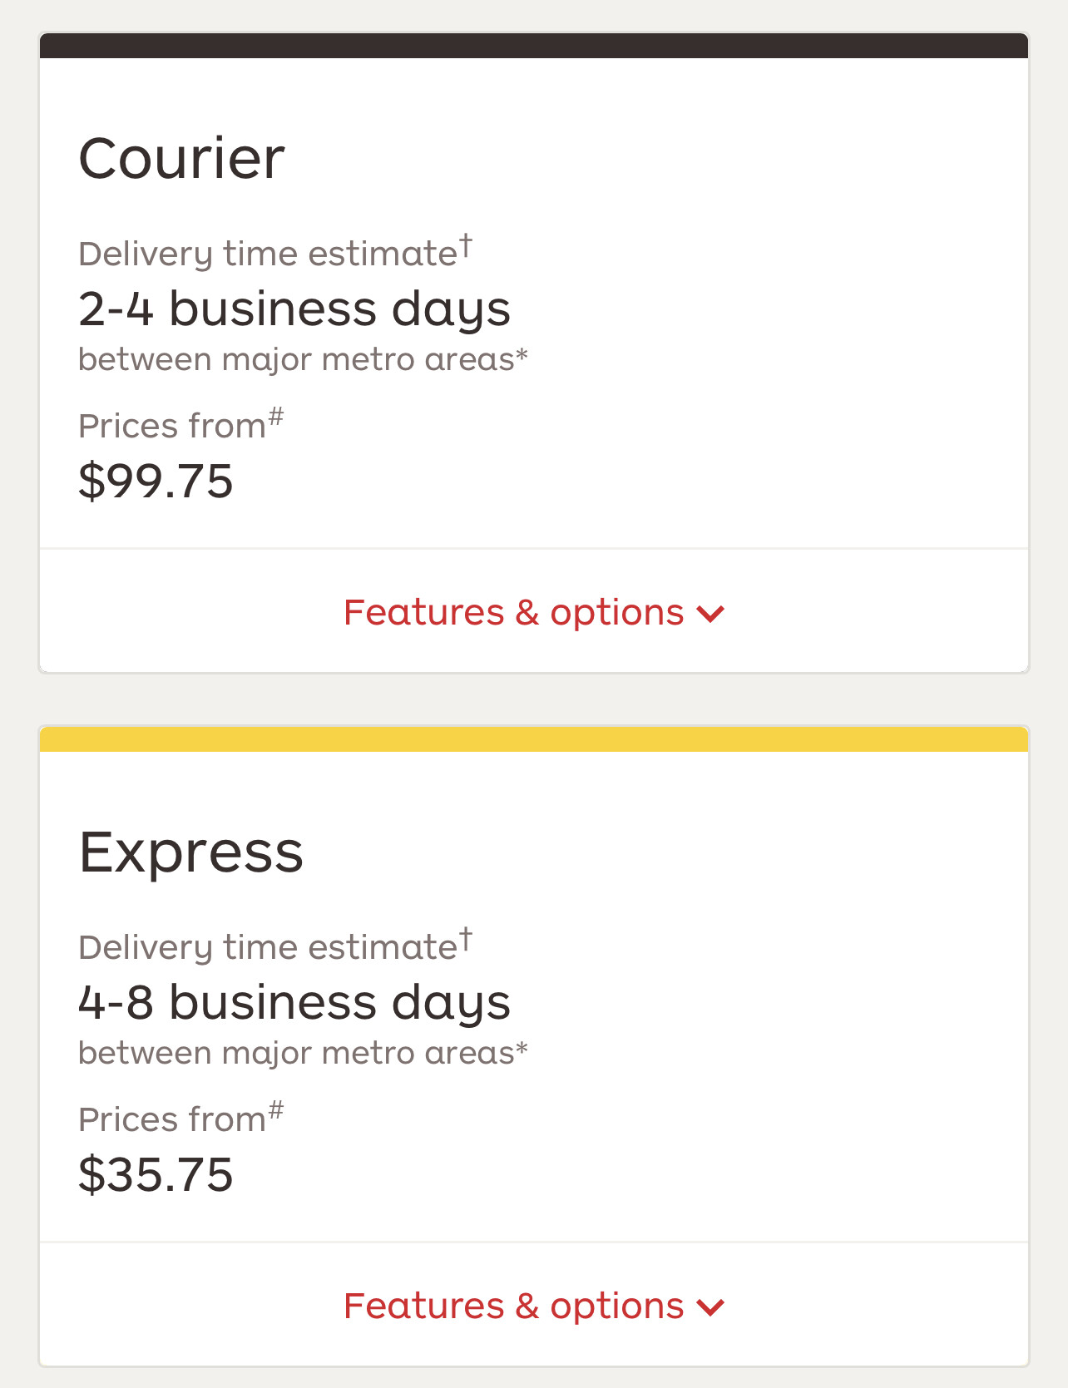Screen dimensions: 1068x1388
Task: Click Express's Prices from label
Action: pyautogui.click(x=172, y=1119)
